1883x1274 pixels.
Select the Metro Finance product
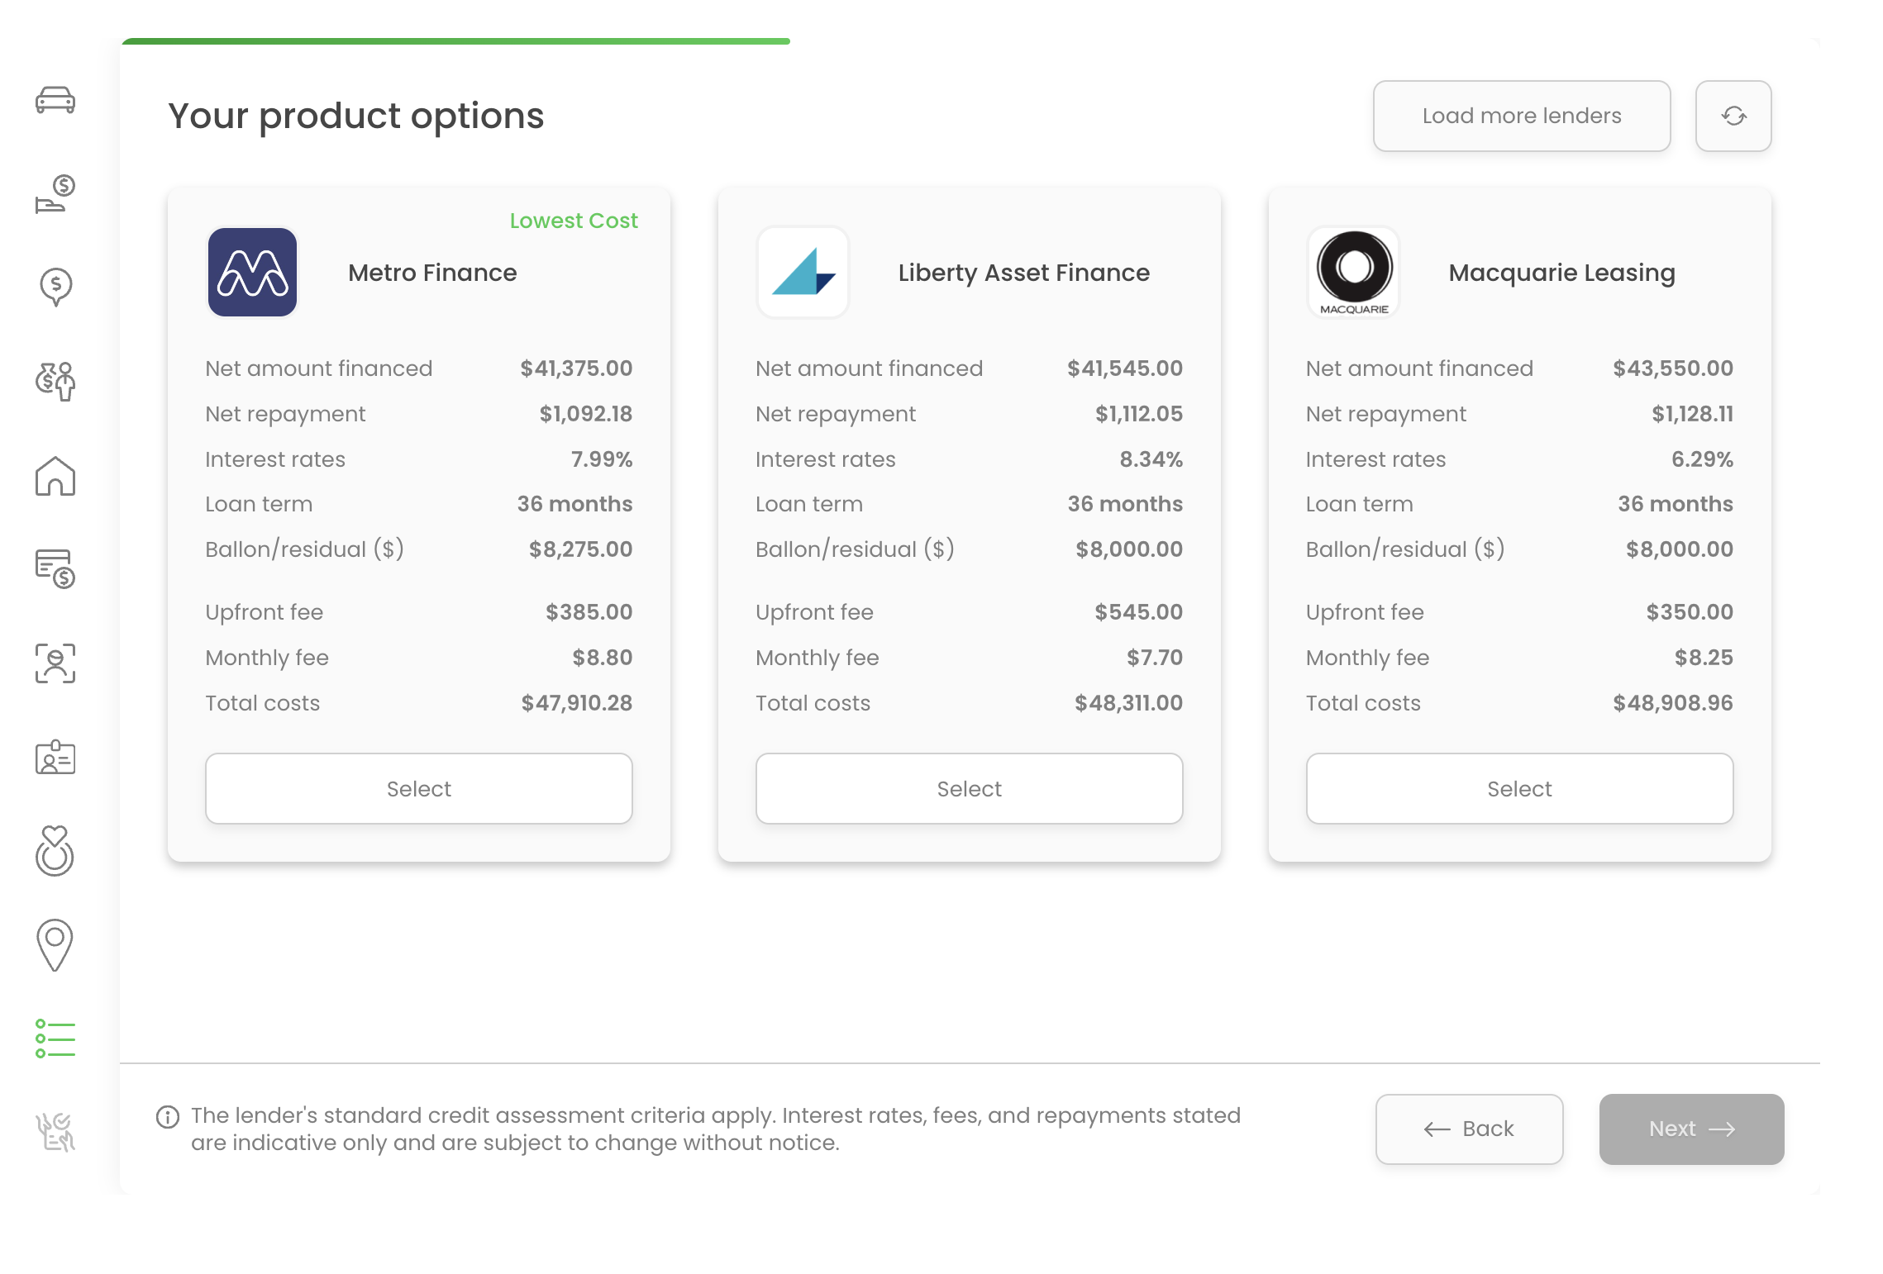[419, 789]
